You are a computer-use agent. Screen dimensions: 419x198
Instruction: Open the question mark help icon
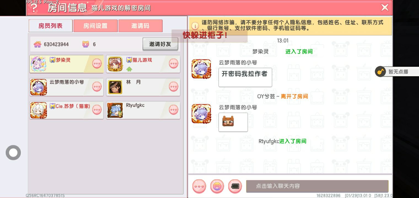[x=34, y=8]
